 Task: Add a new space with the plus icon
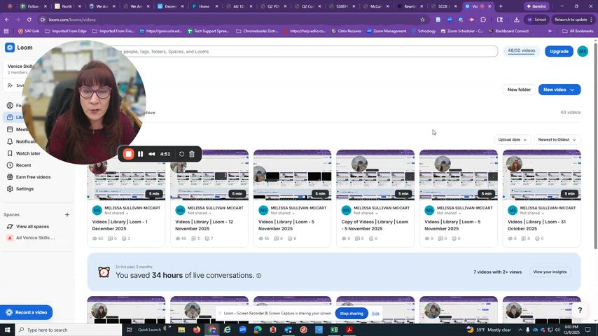(67, 215)
